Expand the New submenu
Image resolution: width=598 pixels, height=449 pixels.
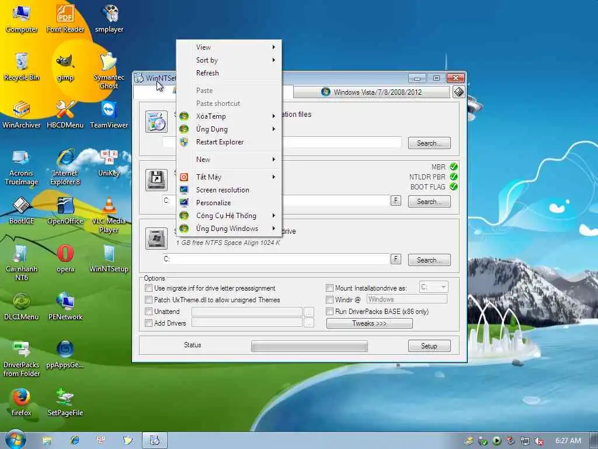coord(229,160)
